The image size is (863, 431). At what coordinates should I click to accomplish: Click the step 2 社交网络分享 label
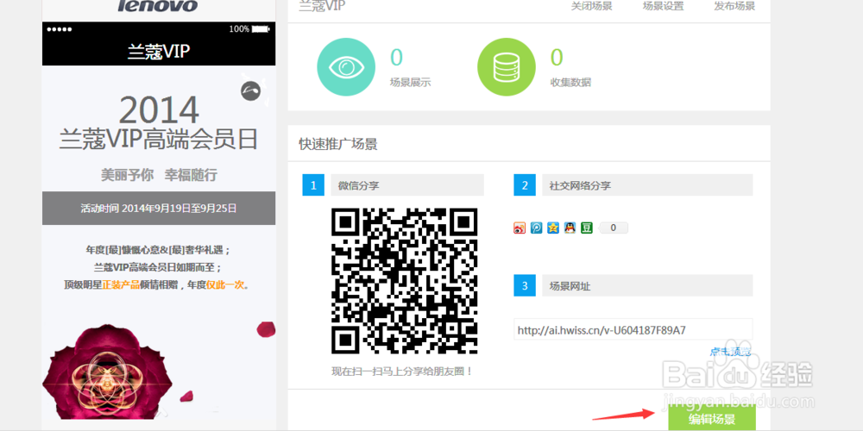coord(647,185)
